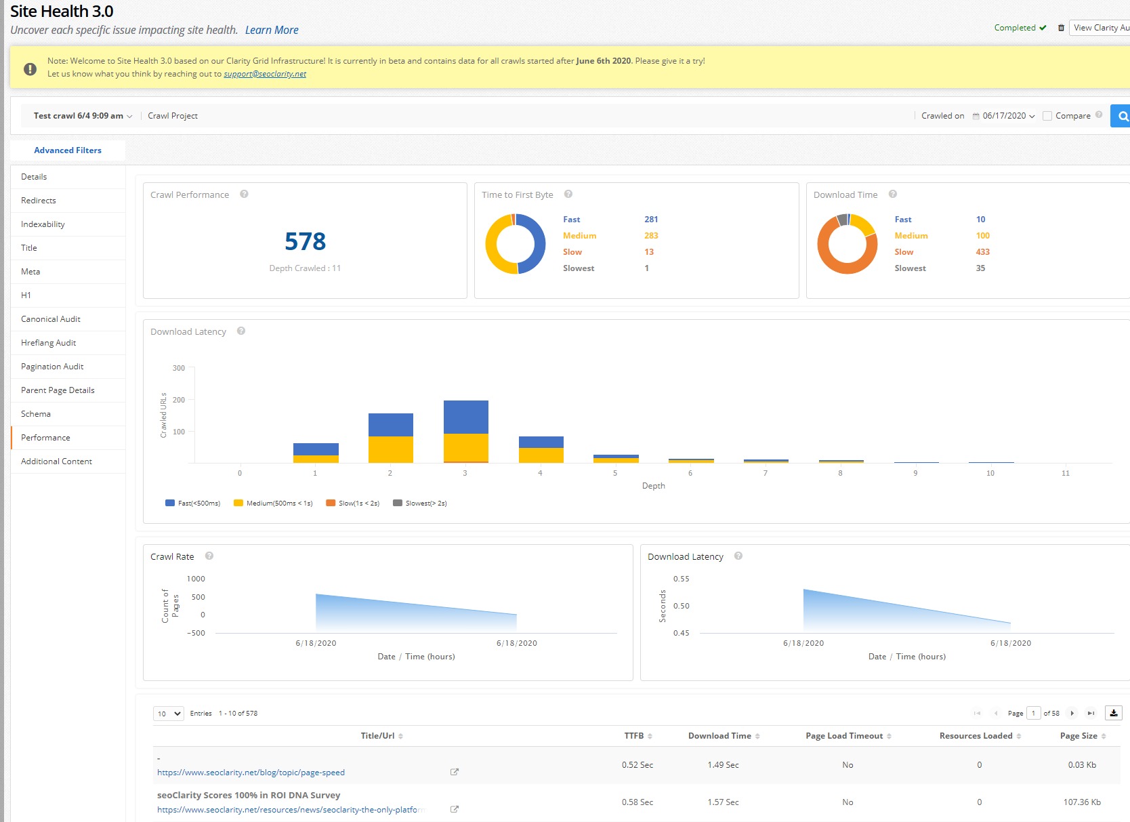
Task: Click the export download icon above table
Action: pos(1113,713)
